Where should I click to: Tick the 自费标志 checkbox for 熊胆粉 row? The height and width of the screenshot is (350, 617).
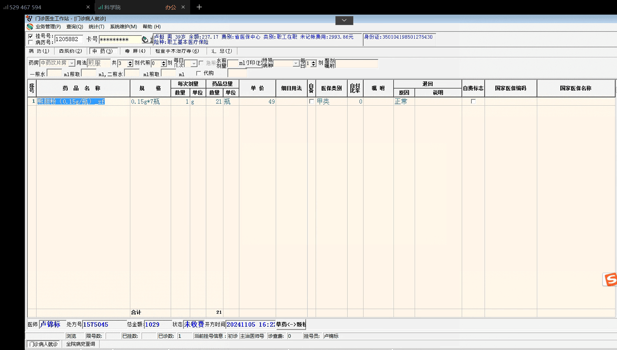[473, 101]
